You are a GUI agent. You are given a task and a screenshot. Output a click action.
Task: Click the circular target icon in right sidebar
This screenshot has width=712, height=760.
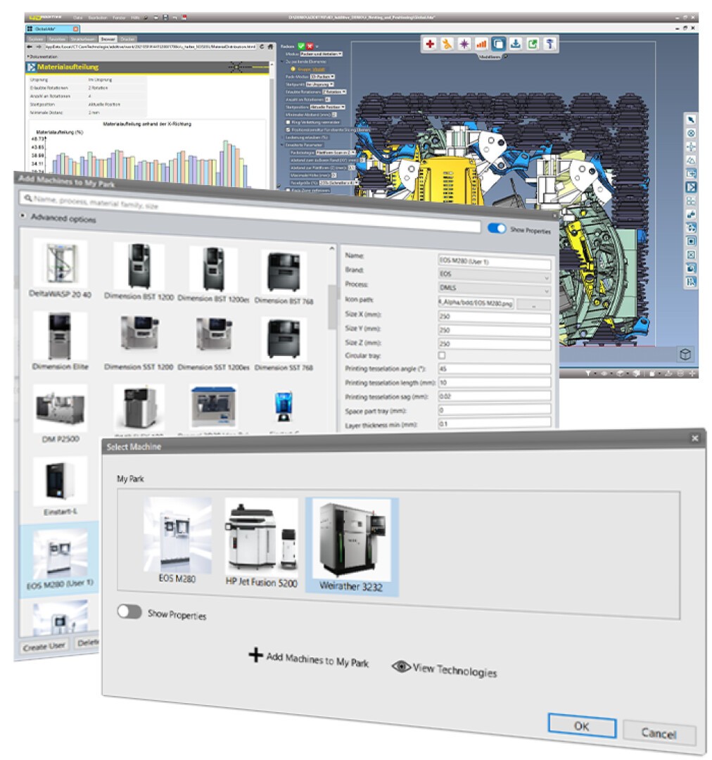click(x=691, y=133)
